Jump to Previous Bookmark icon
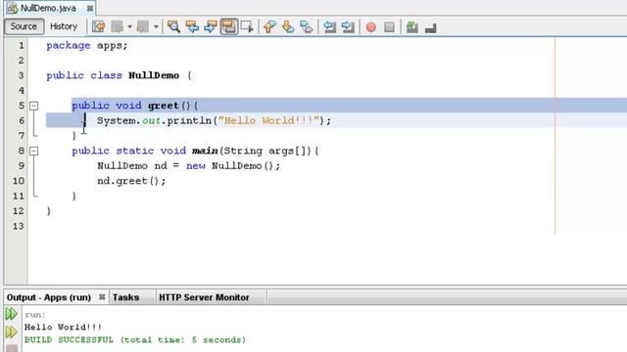 point(269,26)
